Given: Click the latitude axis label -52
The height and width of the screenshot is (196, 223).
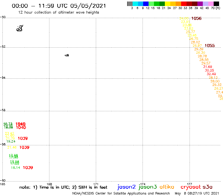Looking at the screenshot, I should [x=3, y=47].
